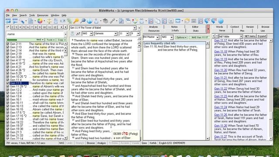This screenshot has width=279, height=157.
Task: Select search tab number 5
Action: click(24, 27)
